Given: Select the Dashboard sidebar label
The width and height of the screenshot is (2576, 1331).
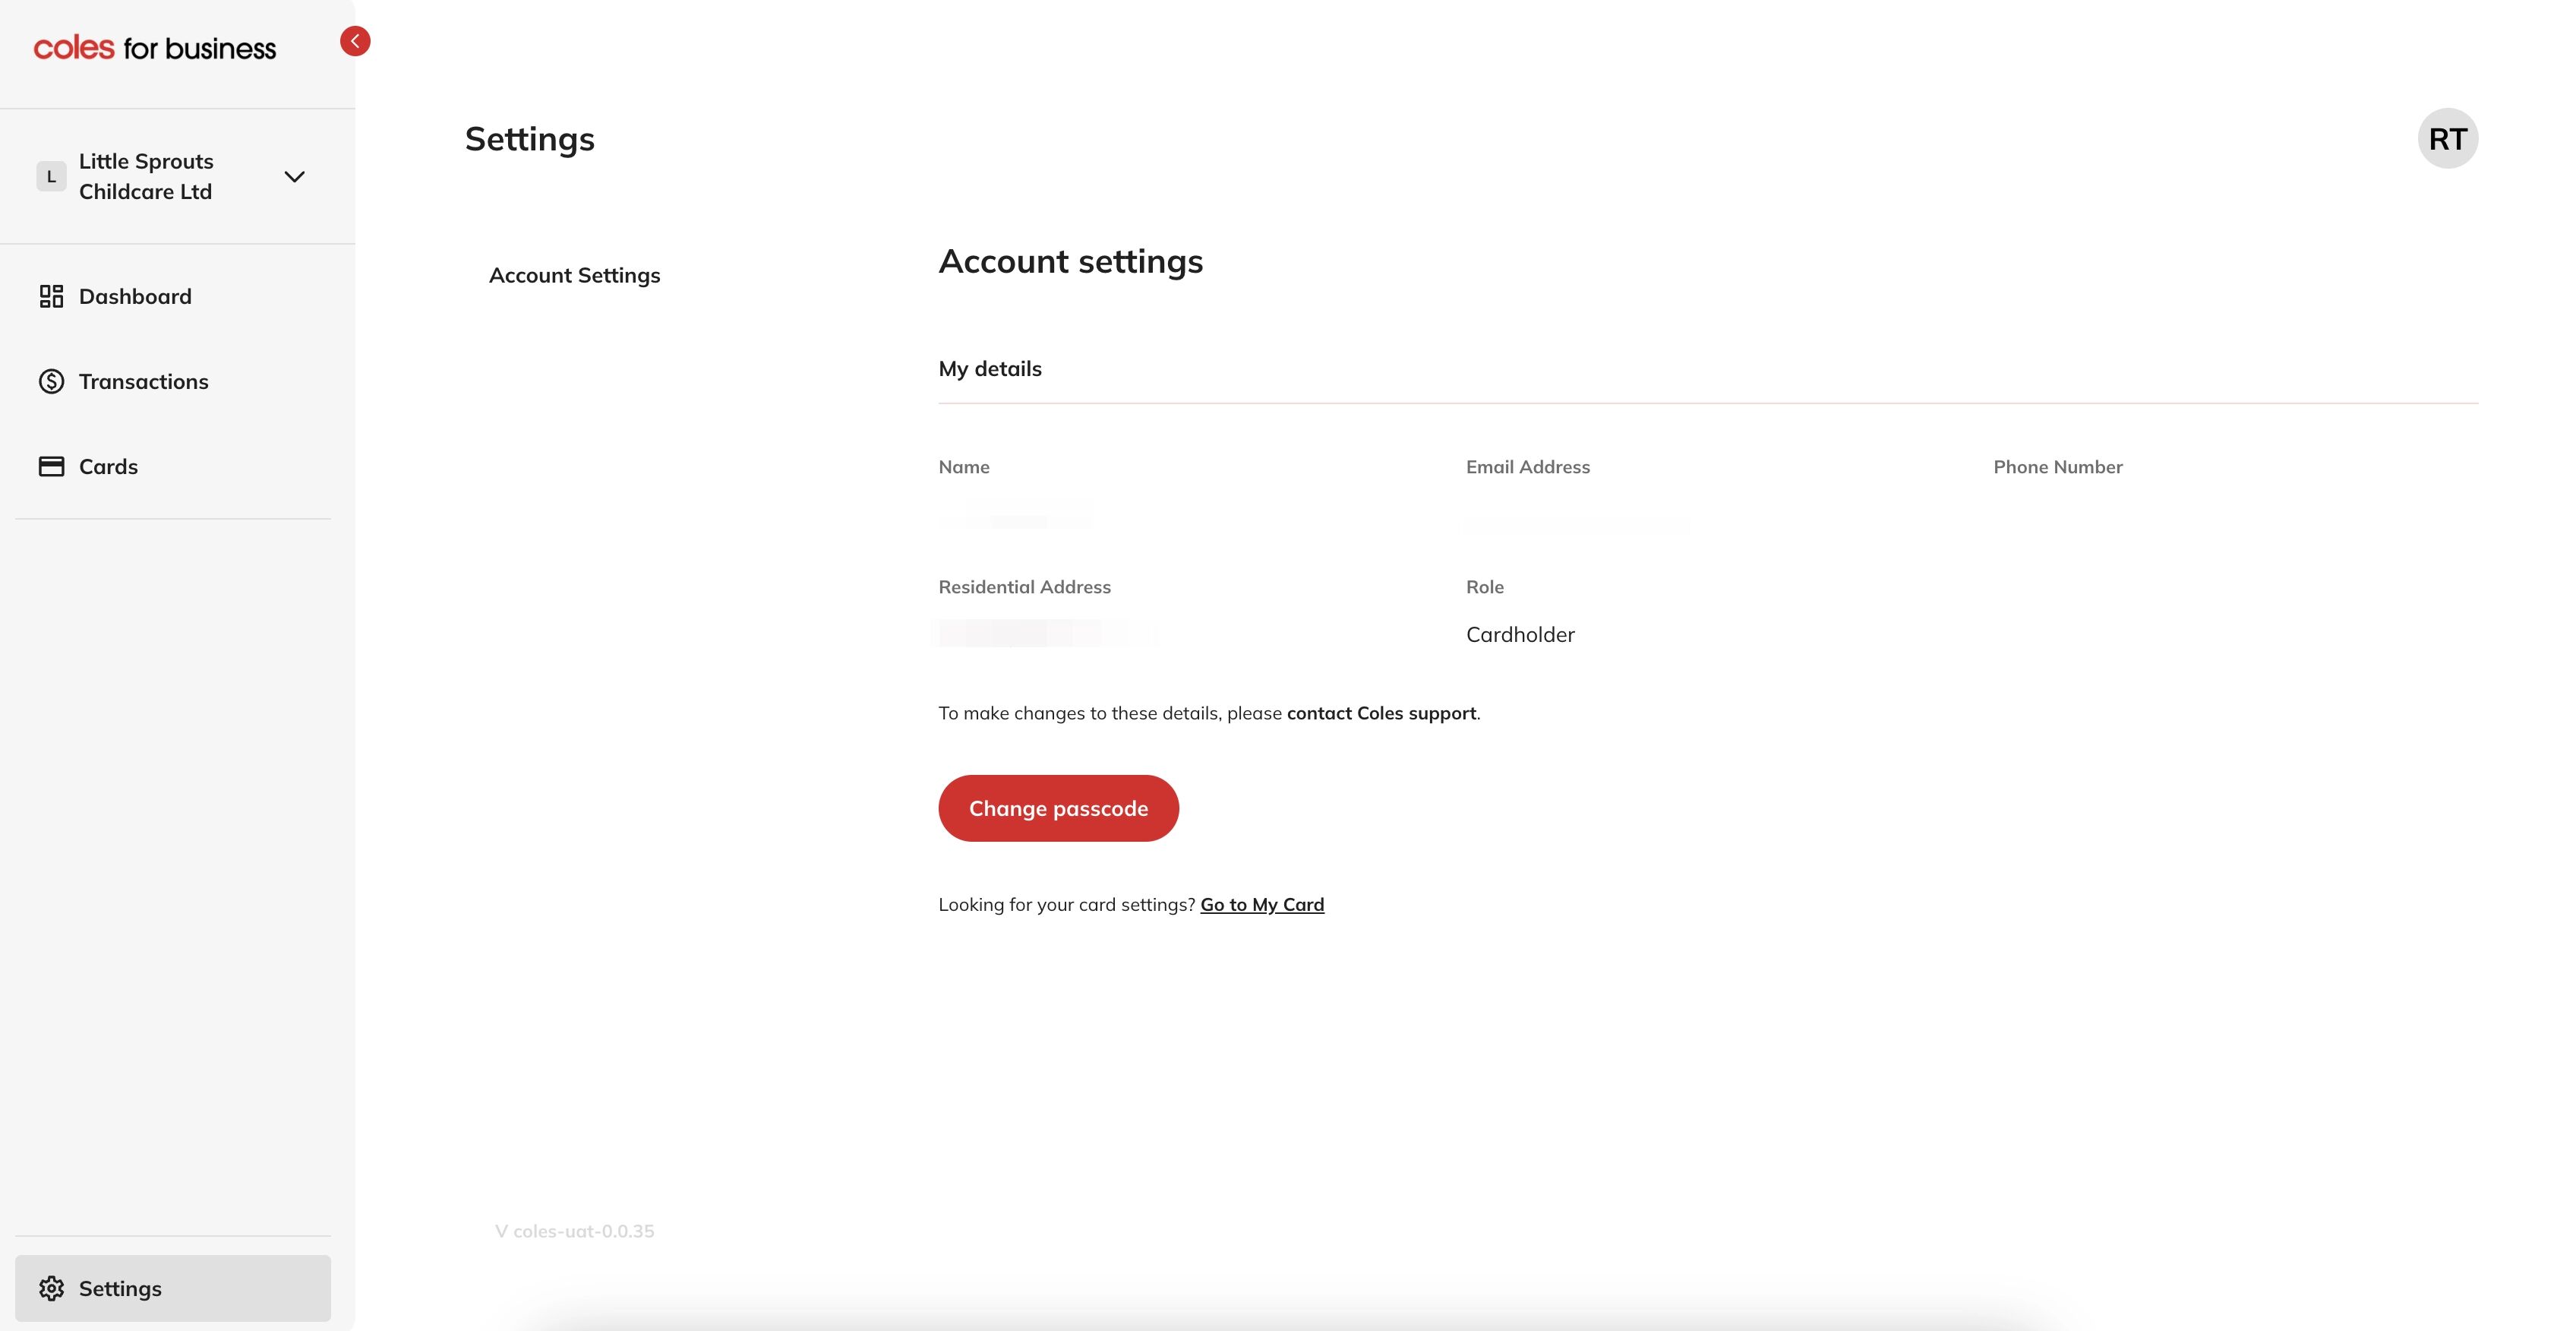Looking at the screenshot, I should 135,296.
